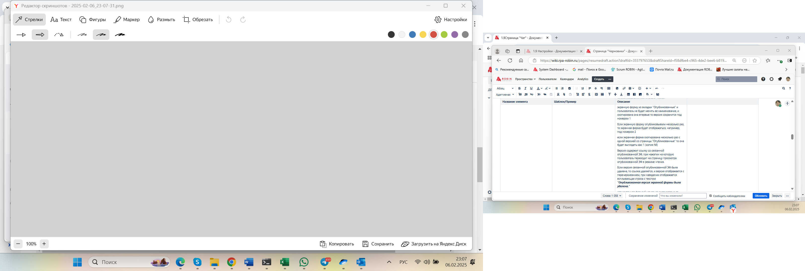This screenshot has width=805, height=271.
Task: Open Excel from the main taskbar
Action: (x=284, y=262)
